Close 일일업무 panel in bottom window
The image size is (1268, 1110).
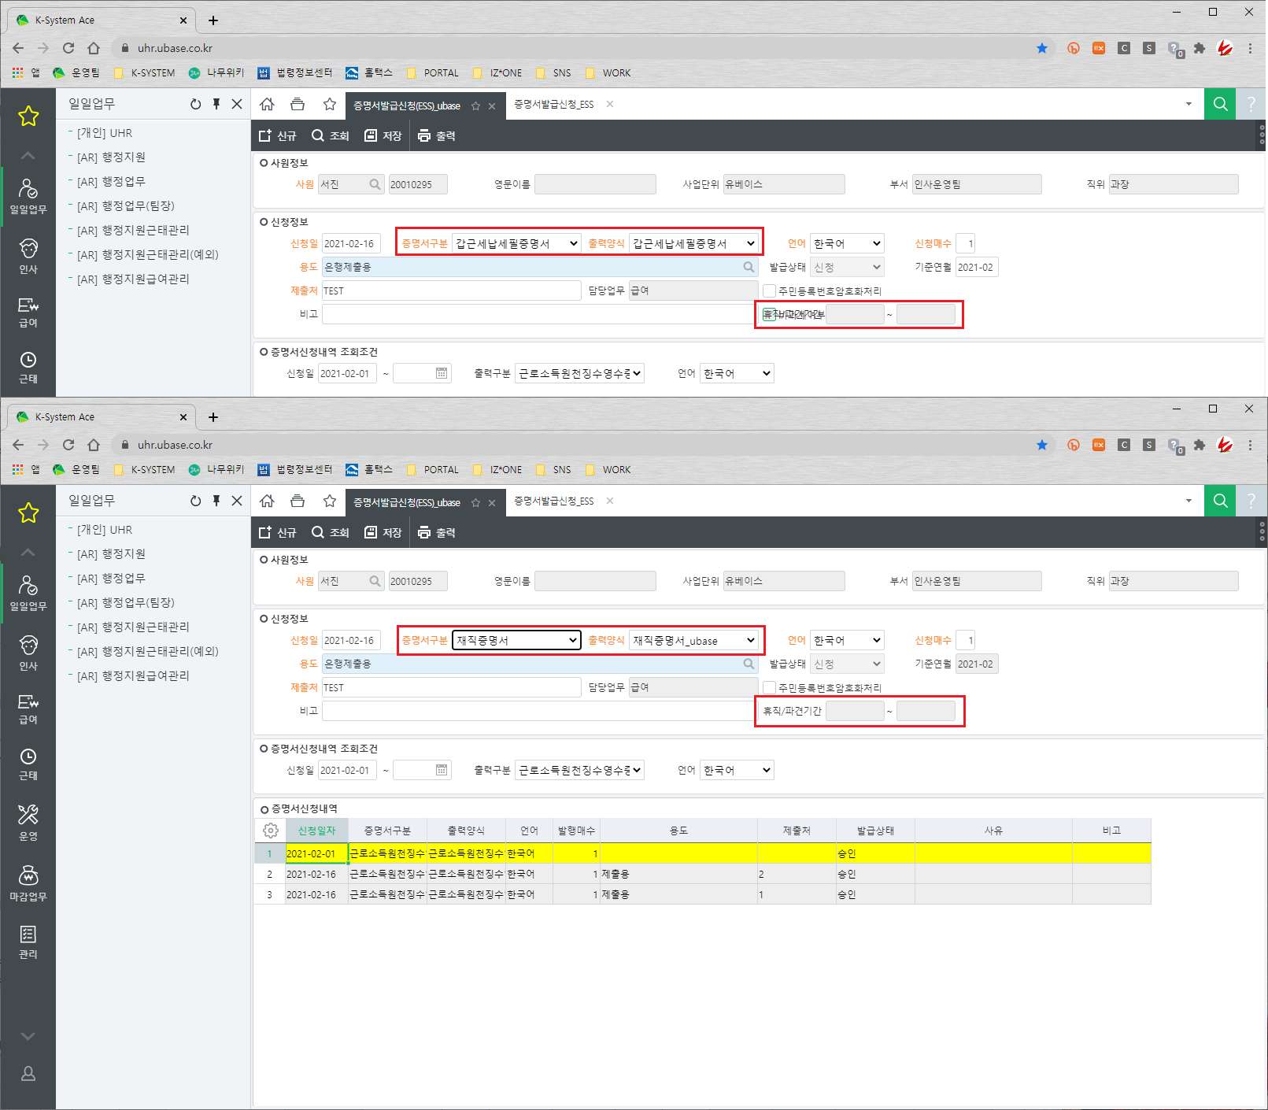(x=237, y=501)
